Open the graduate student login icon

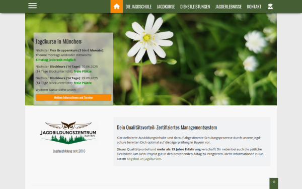(x=270, y=7)
